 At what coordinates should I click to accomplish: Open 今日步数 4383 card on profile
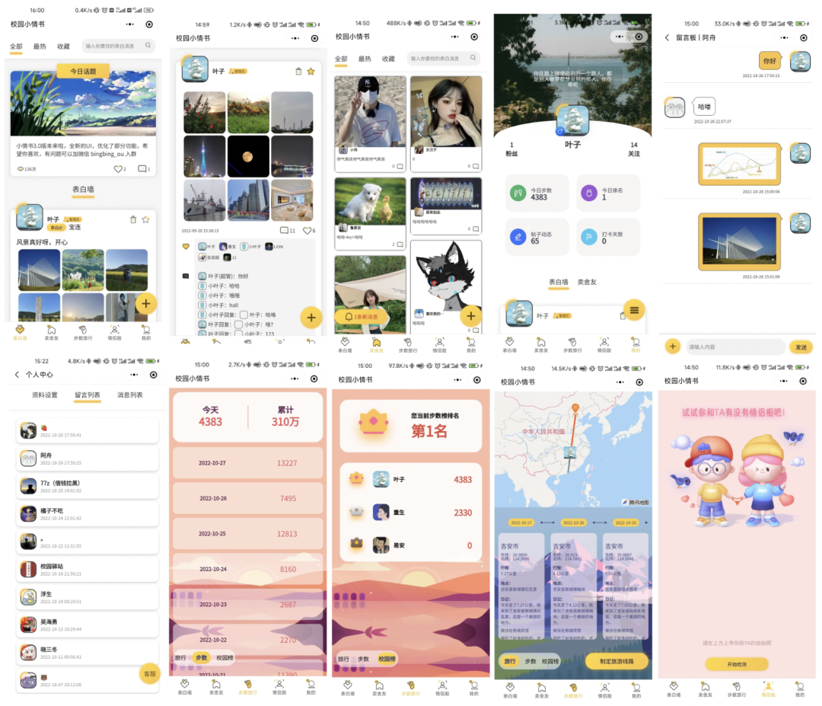click(537, 193)
